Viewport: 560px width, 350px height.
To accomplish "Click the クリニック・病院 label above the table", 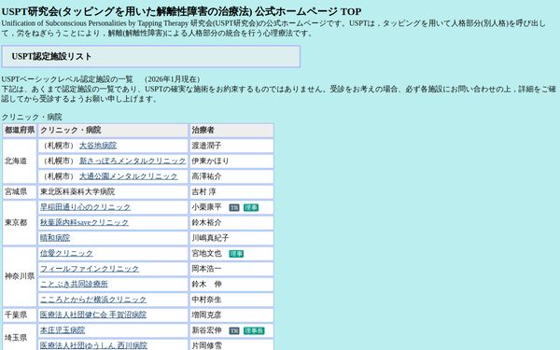I will [x=32, y=118].
